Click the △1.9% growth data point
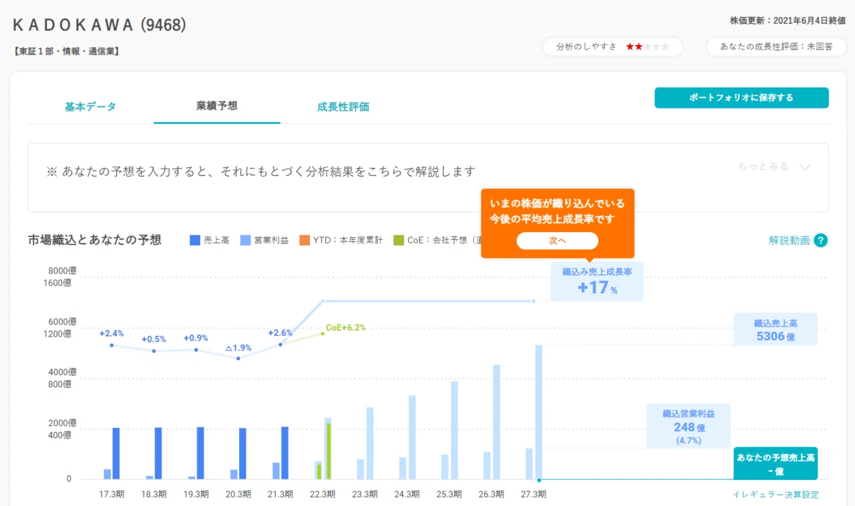The image size is (855, 506). point(238,358)
